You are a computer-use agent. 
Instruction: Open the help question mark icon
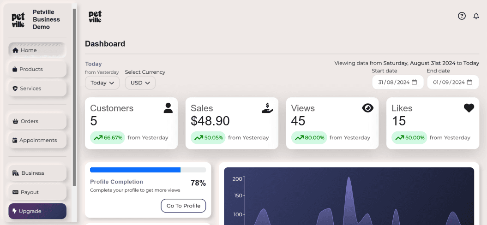click(x=462, y=16)
